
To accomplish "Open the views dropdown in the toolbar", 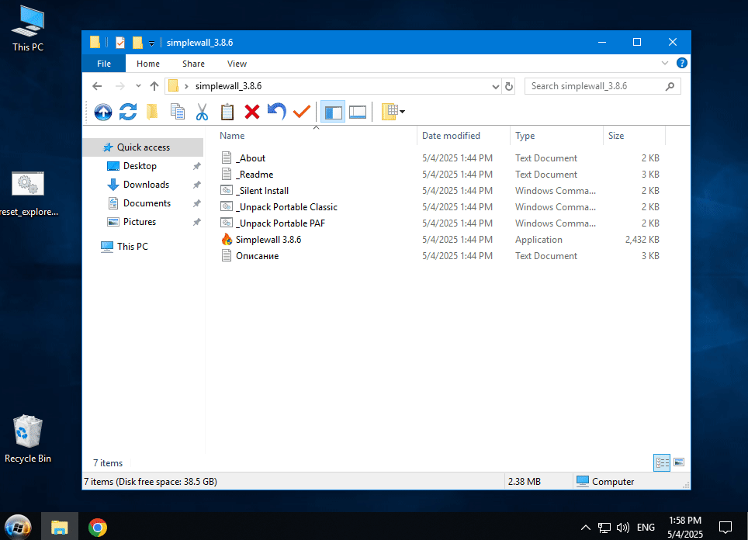I will tap(393, 112).
